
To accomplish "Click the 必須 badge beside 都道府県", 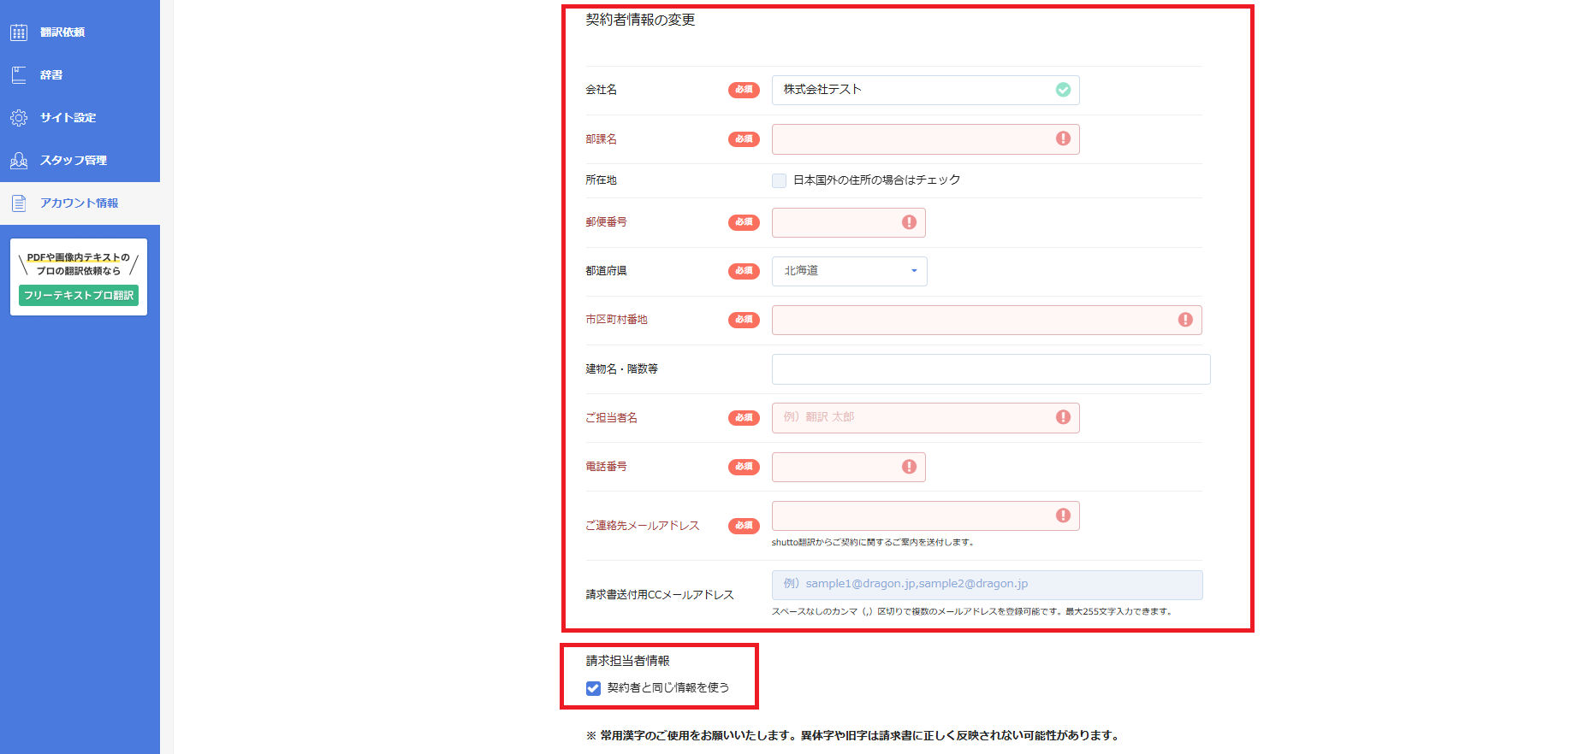I will 744,271.
